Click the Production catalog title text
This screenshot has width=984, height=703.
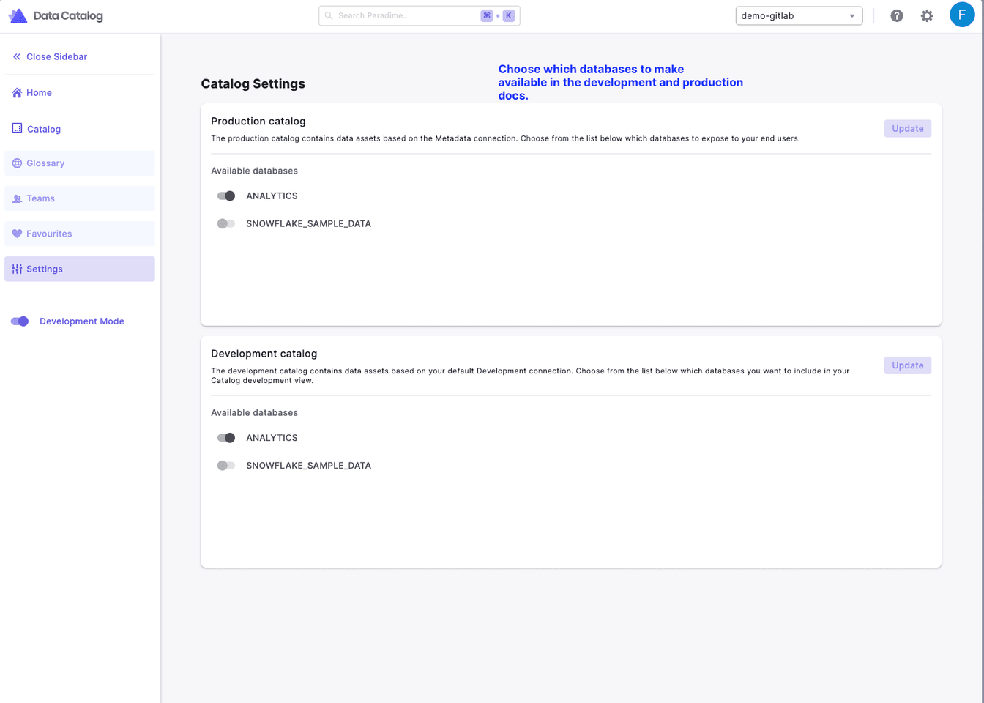(x=258, y=121)
